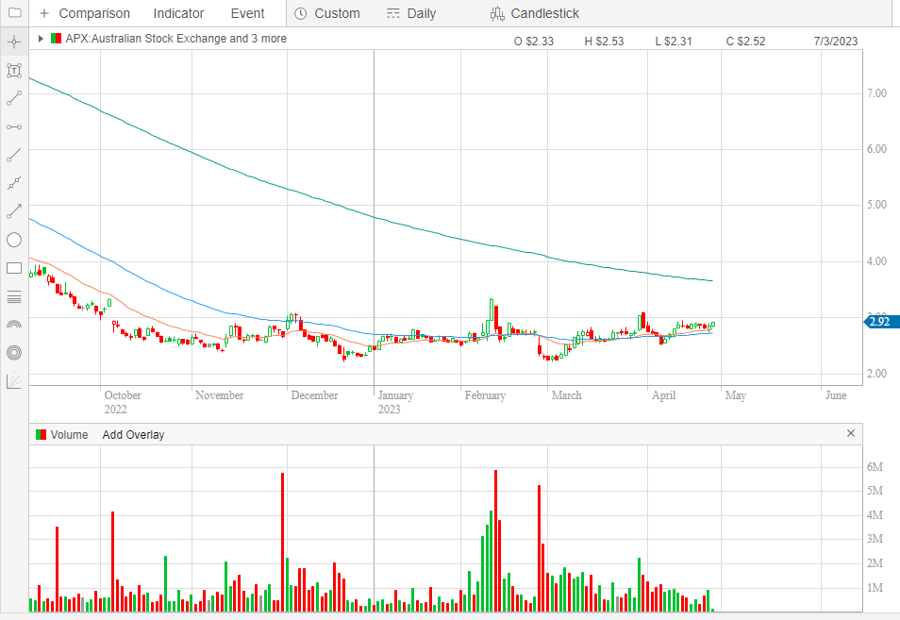Click the April axis label
Image resolution: width=900 pixels, height=620 pixels.
pos(663,395)
